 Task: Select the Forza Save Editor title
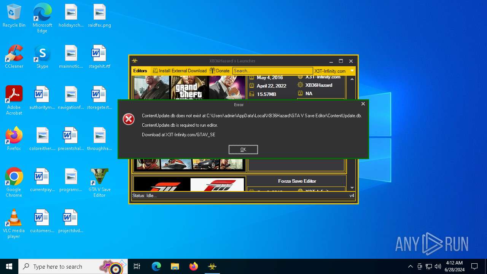(x=297, y=181)
